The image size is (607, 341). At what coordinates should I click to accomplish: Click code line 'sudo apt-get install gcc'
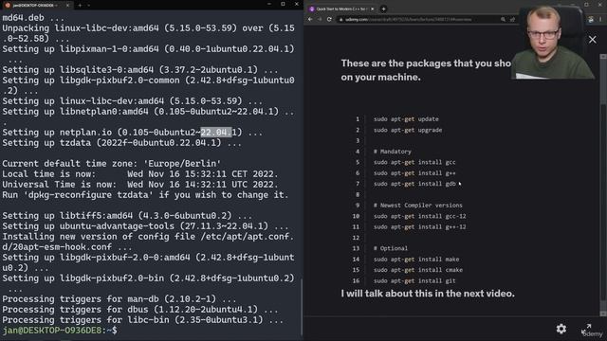click(414, 162)
